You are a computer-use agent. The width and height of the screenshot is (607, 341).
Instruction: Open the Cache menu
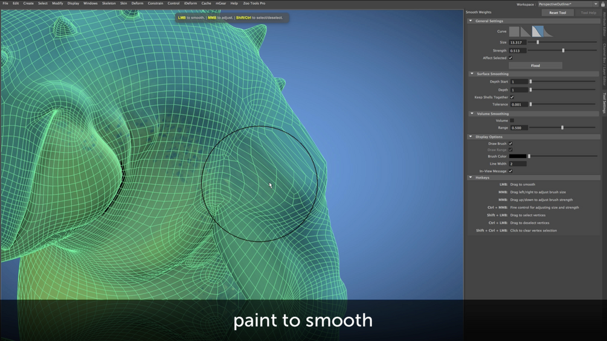[x=206, y=3]
